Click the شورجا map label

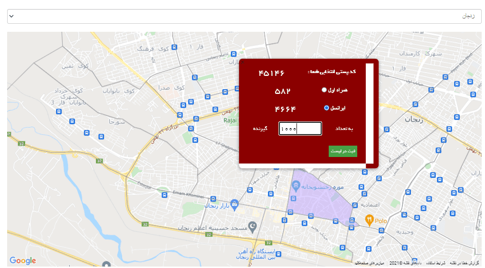(x=117, y=122)
